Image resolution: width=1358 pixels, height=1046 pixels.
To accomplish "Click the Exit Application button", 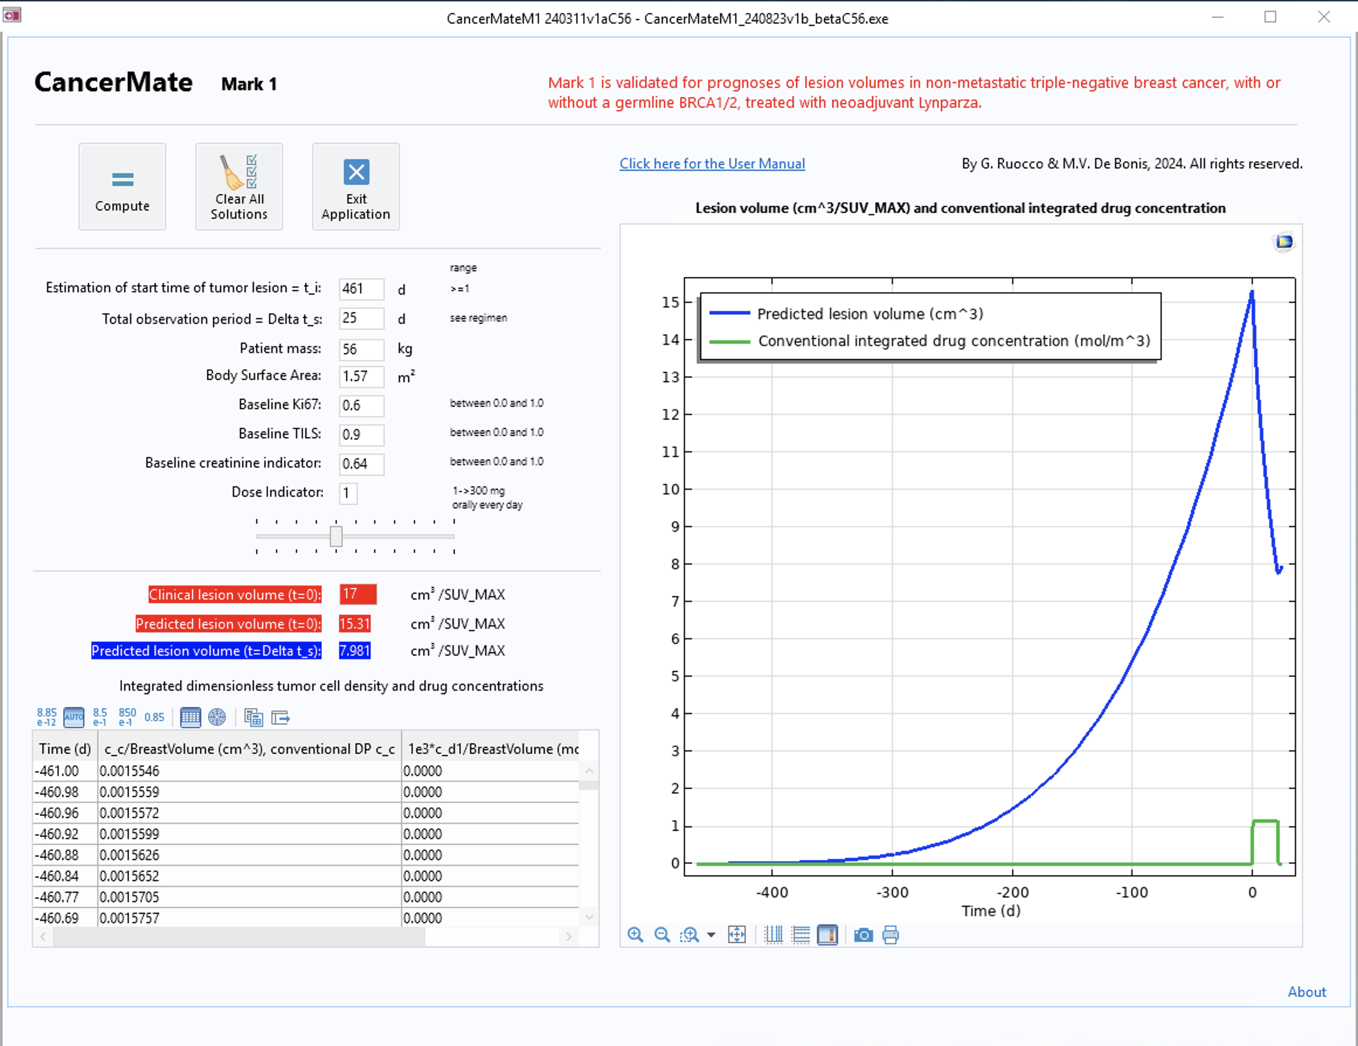I will click(356, 186).
